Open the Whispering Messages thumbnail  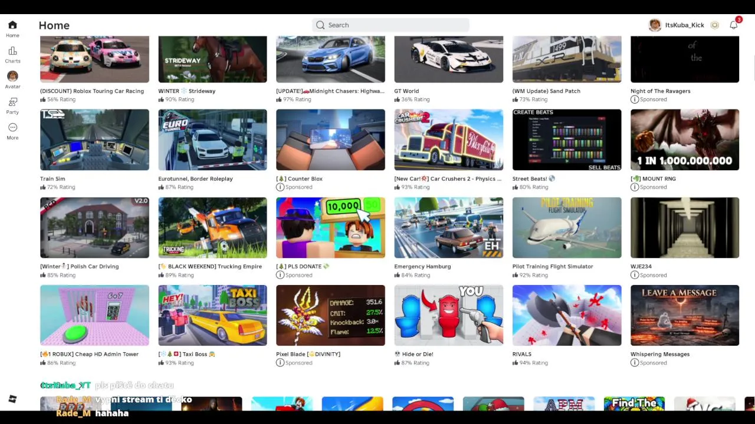685,315
